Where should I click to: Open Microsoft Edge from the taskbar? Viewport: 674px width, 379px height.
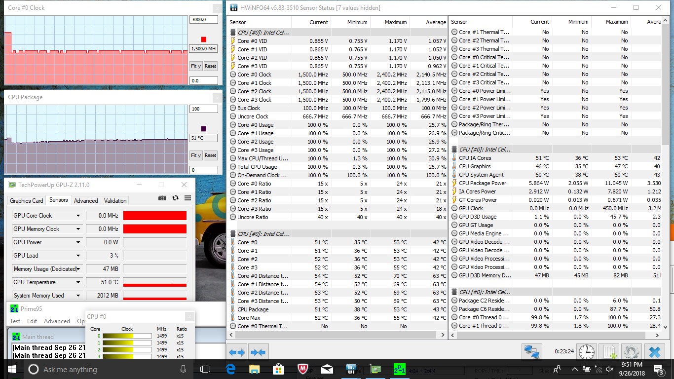tap(230, 369)
